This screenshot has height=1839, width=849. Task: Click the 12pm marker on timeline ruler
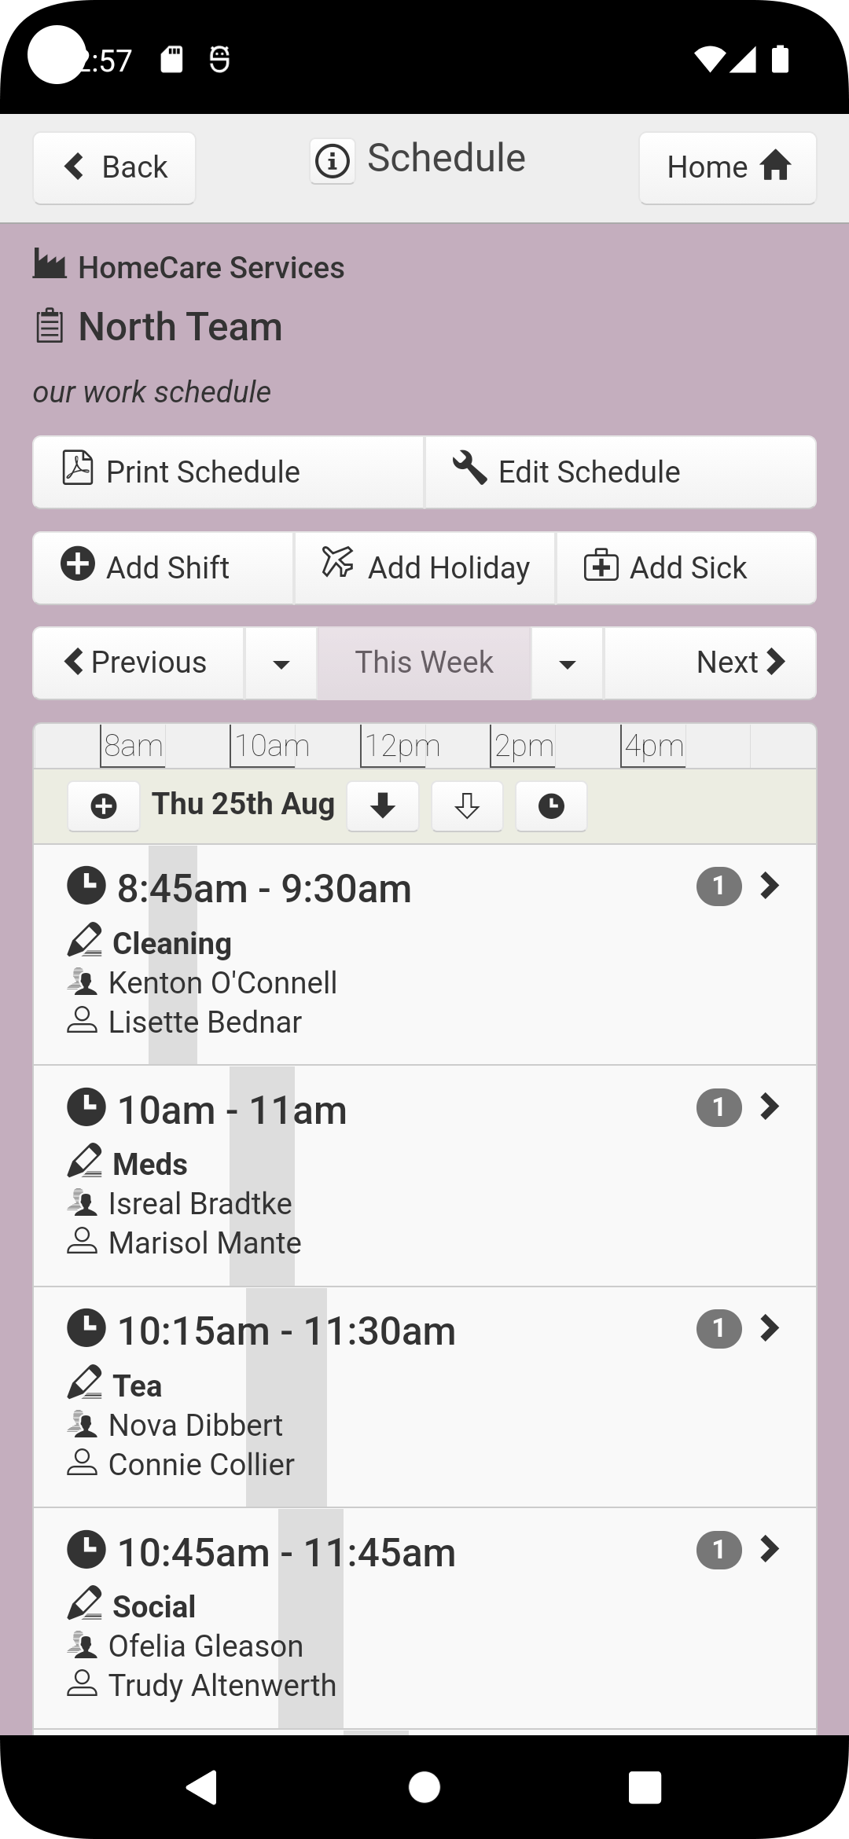[x=401, y=746]
